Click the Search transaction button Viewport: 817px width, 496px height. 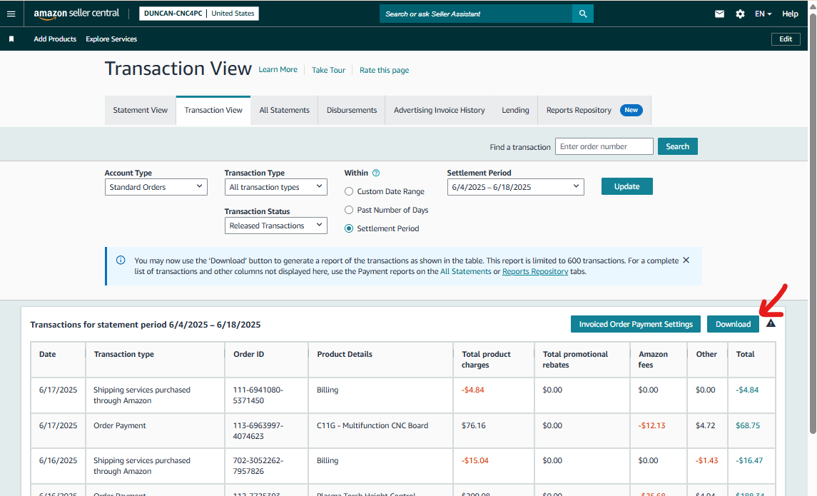677,146
